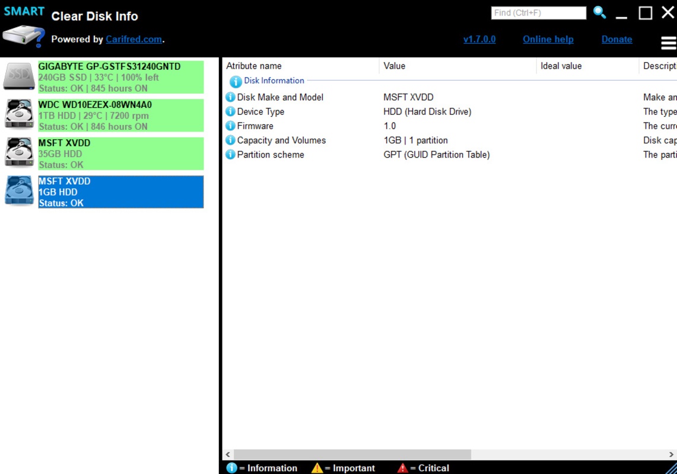
Task: Click the Important warning legend icon
Action: [317, 468]
